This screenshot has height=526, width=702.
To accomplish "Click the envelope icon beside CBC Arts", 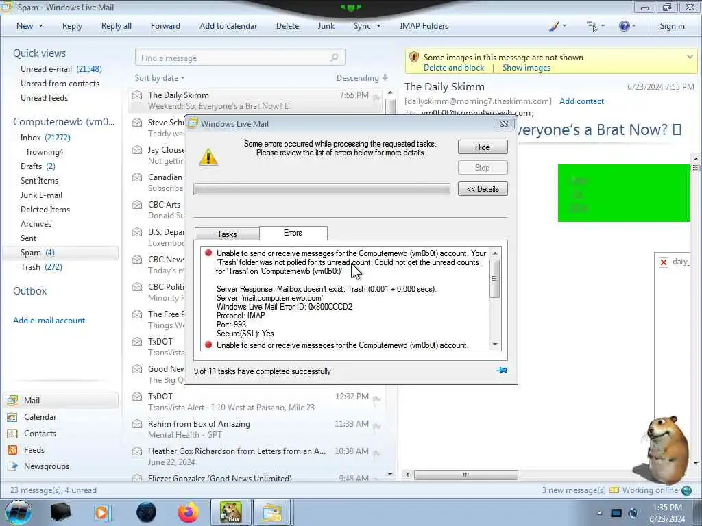I will (137, 205).
